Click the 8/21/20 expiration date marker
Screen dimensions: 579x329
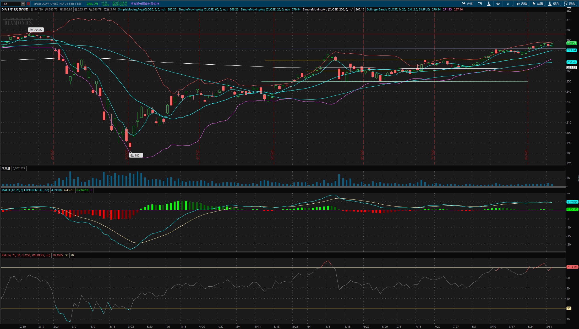(526, 155)
